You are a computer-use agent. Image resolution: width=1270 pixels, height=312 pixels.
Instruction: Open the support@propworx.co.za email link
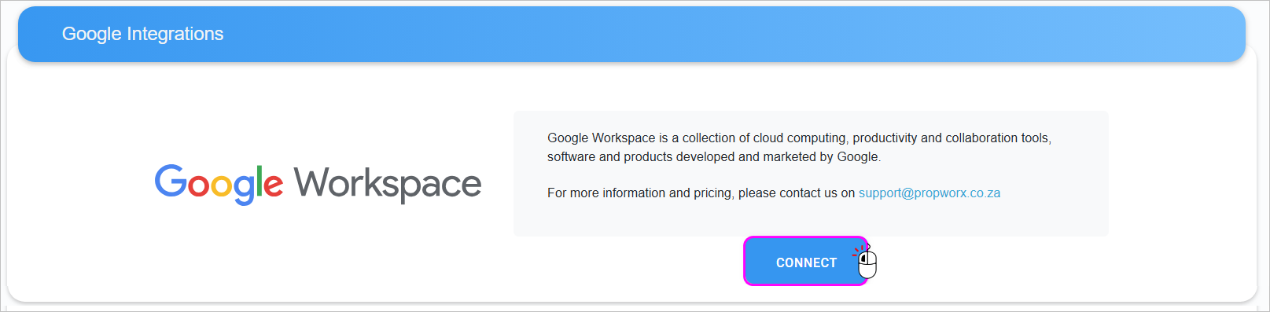click(x=929, y=193)
